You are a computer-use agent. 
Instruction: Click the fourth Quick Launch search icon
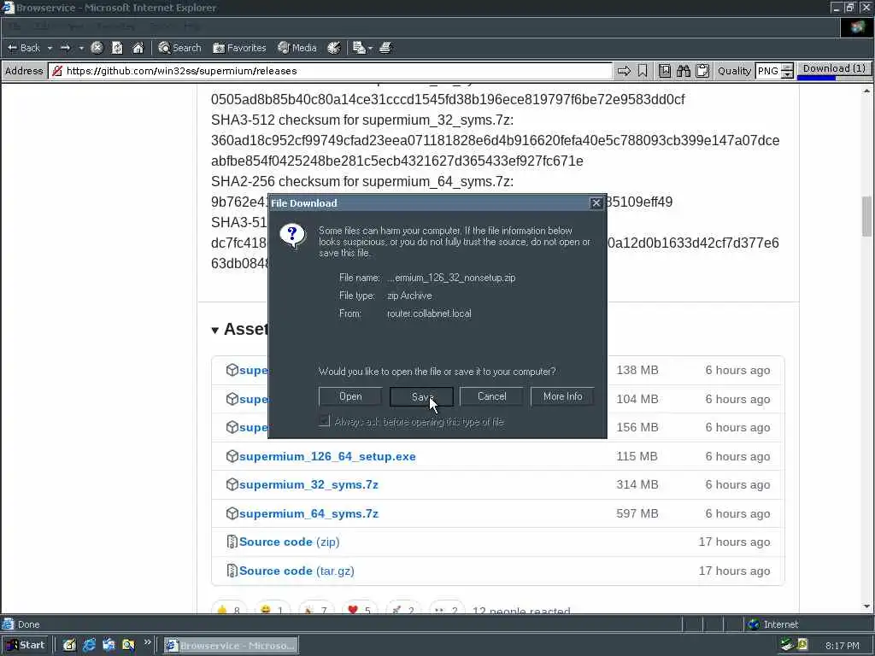pyautogui.click(x=128, y=646)
